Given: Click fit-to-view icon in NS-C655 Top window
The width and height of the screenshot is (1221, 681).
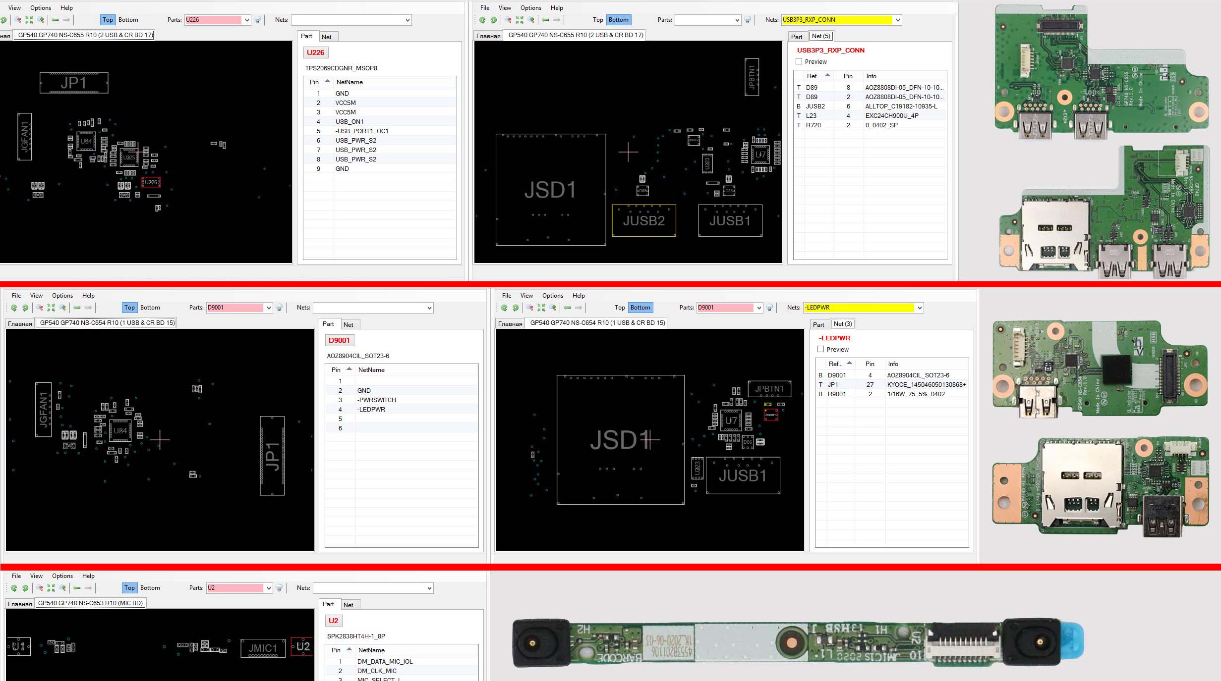Looking at the screenshot, I should [29, 20].
